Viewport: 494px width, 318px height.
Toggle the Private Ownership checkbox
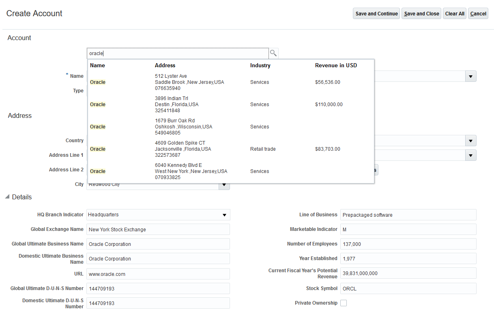point(344,303)
